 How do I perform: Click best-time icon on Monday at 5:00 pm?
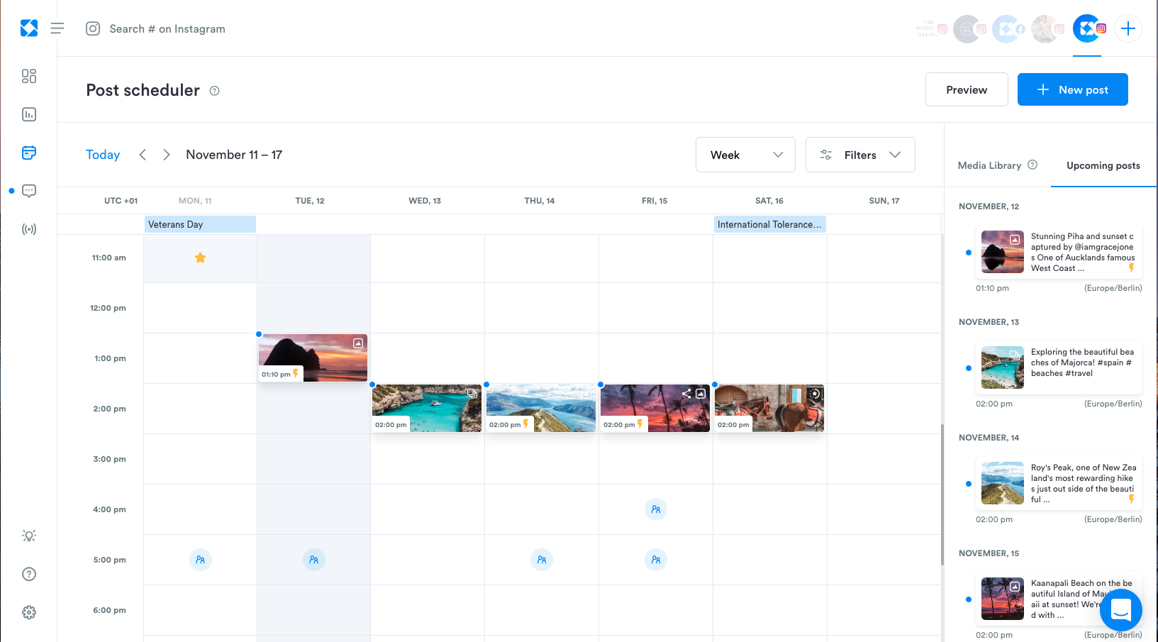point(201,560)
